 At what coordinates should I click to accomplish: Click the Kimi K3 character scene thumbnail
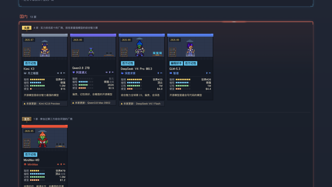click(x=45, y=47)
